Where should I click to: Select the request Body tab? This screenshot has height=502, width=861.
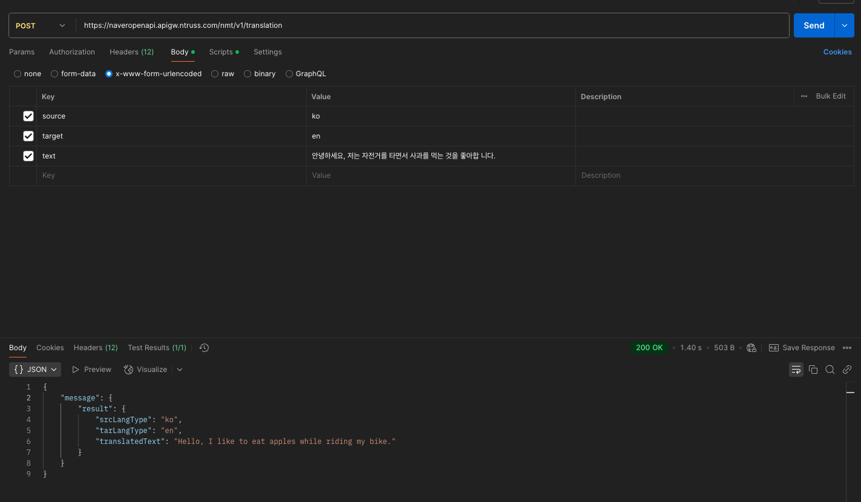(x=183, y=52)
